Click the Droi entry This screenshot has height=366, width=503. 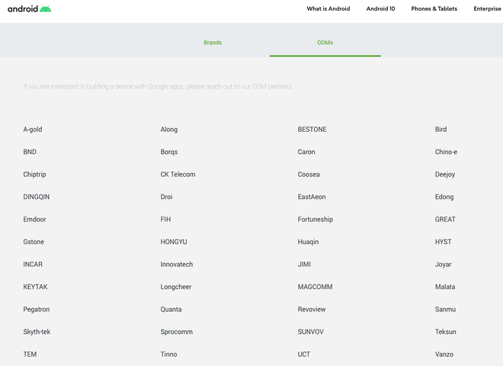tap(166, 197)
